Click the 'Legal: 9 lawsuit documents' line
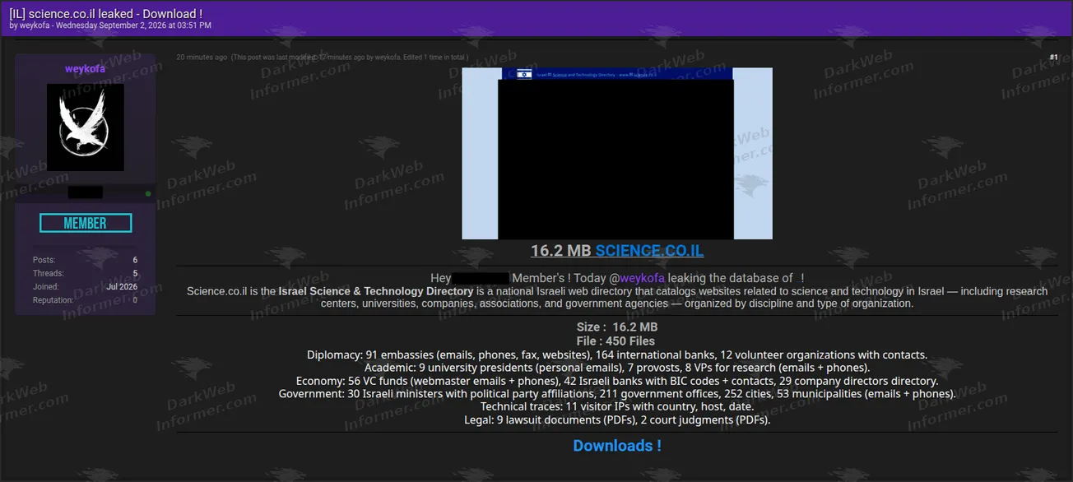Image resolution: width=1073 pixels, height=482 pixels. click(x=617, y=420)
